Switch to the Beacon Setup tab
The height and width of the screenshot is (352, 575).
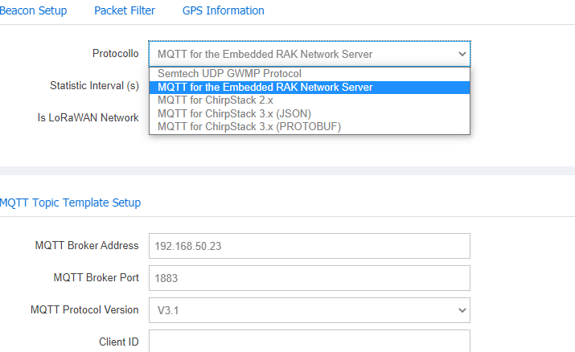pos(33,10)
